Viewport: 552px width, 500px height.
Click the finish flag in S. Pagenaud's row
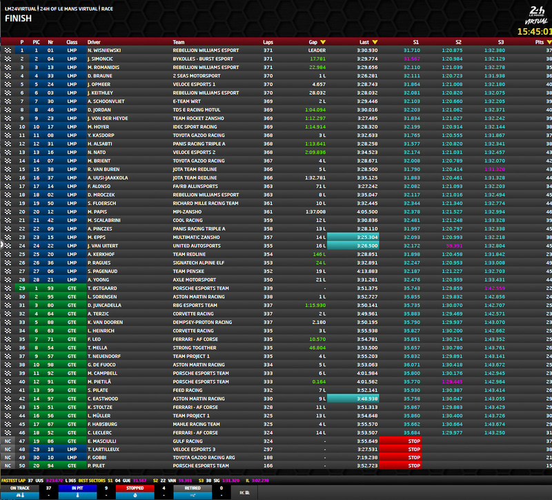tap(8, 271)
